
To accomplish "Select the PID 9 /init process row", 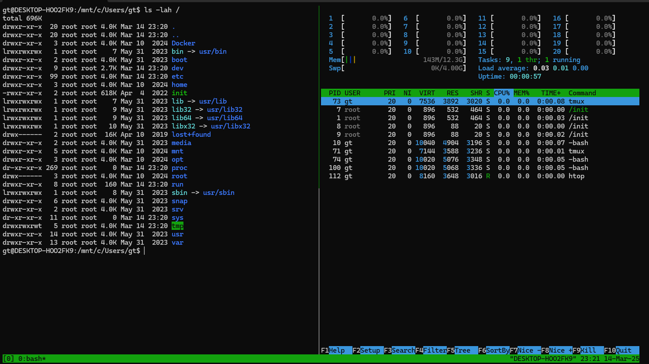I will [x=480, y=135].
